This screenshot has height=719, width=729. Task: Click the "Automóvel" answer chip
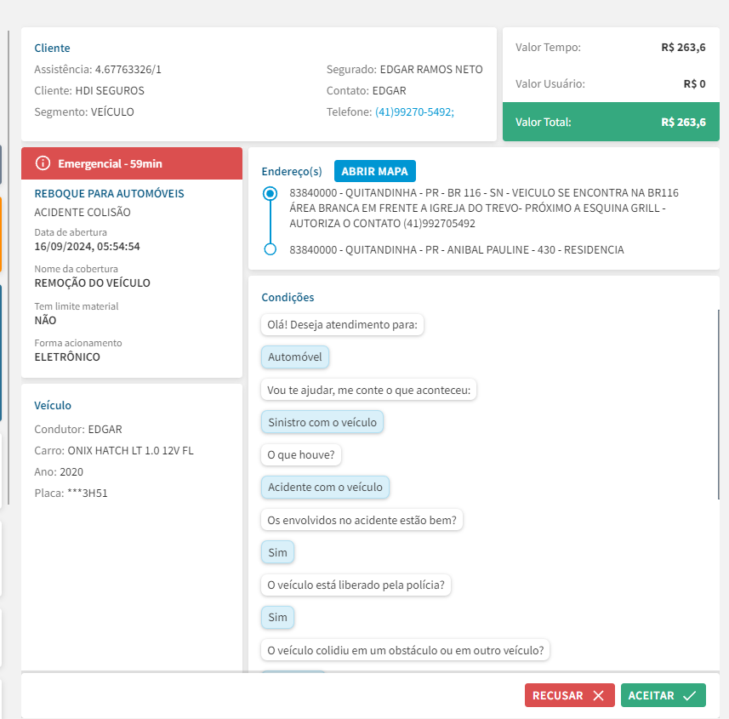pyautogui.click(x=295, y=357)
